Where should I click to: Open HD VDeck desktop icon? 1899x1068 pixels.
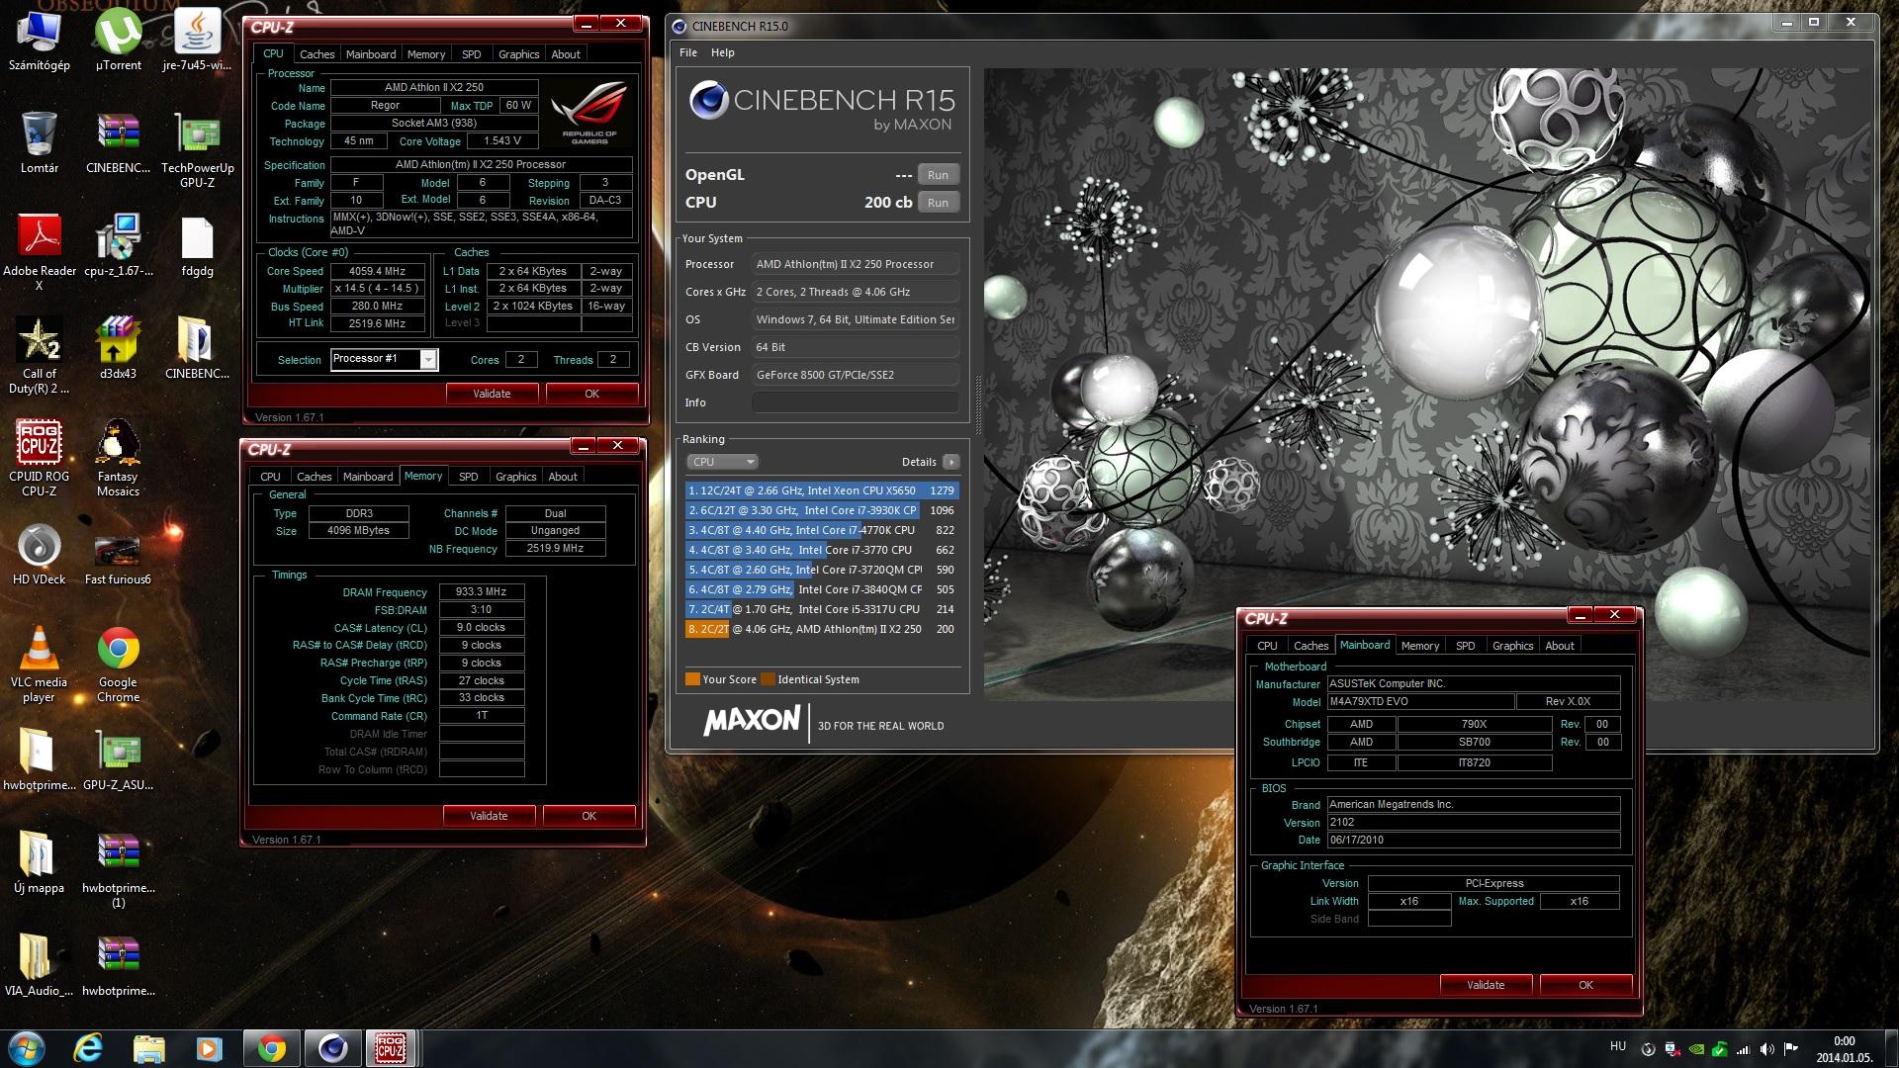click(39, 554)
